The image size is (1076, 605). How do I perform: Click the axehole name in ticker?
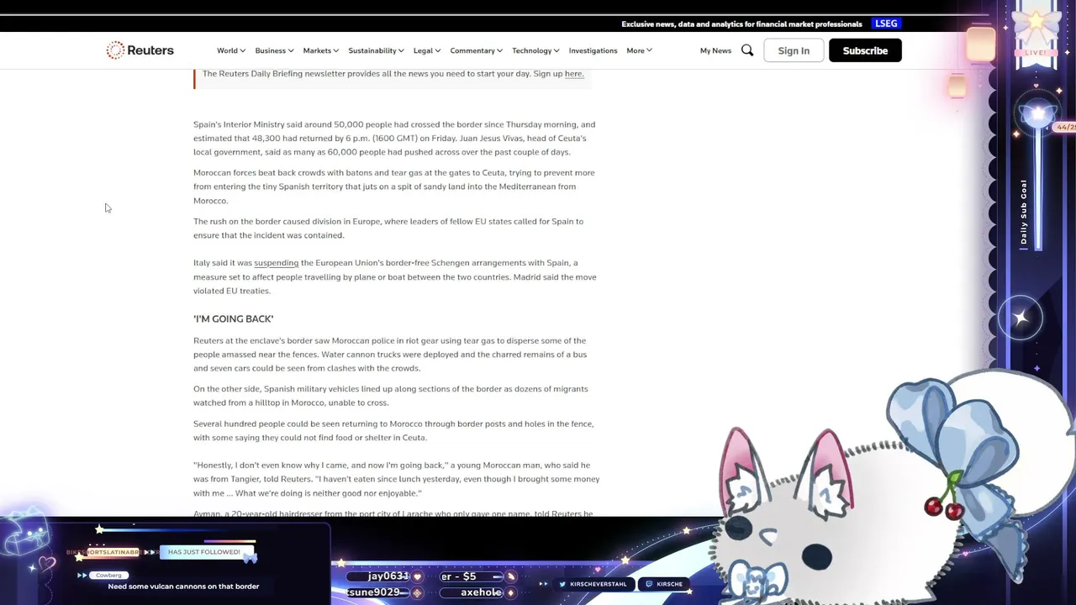pyautogui.click(x=482, y=592)
